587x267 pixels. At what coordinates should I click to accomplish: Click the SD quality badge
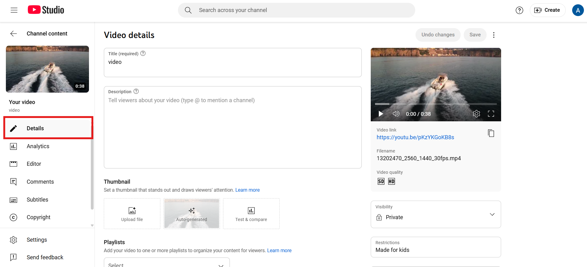(x=381, y=181)
